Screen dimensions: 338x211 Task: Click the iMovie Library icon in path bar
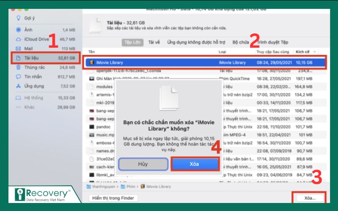coord(142,187)
